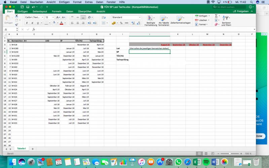Click the Align Right icon

[x=83, y=23]
